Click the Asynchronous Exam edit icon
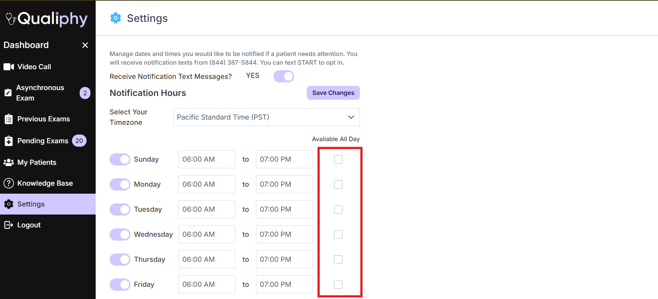658x299 pixels. [8, 93]
